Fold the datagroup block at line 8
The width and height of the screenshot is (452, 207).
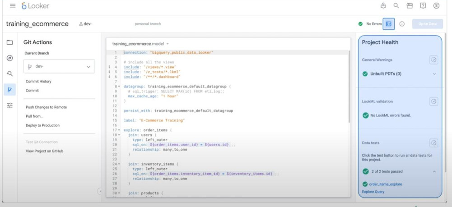119,87
